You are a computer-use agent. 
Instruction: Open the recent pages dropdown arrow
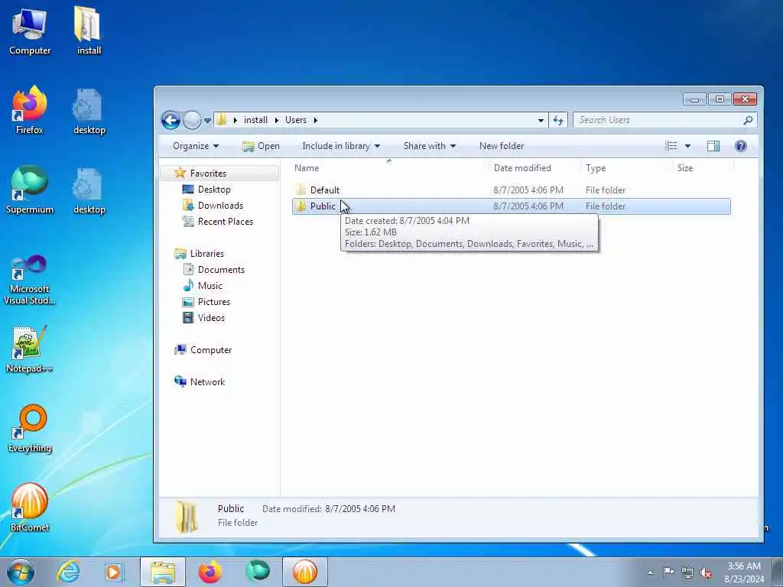coord(207,120)
